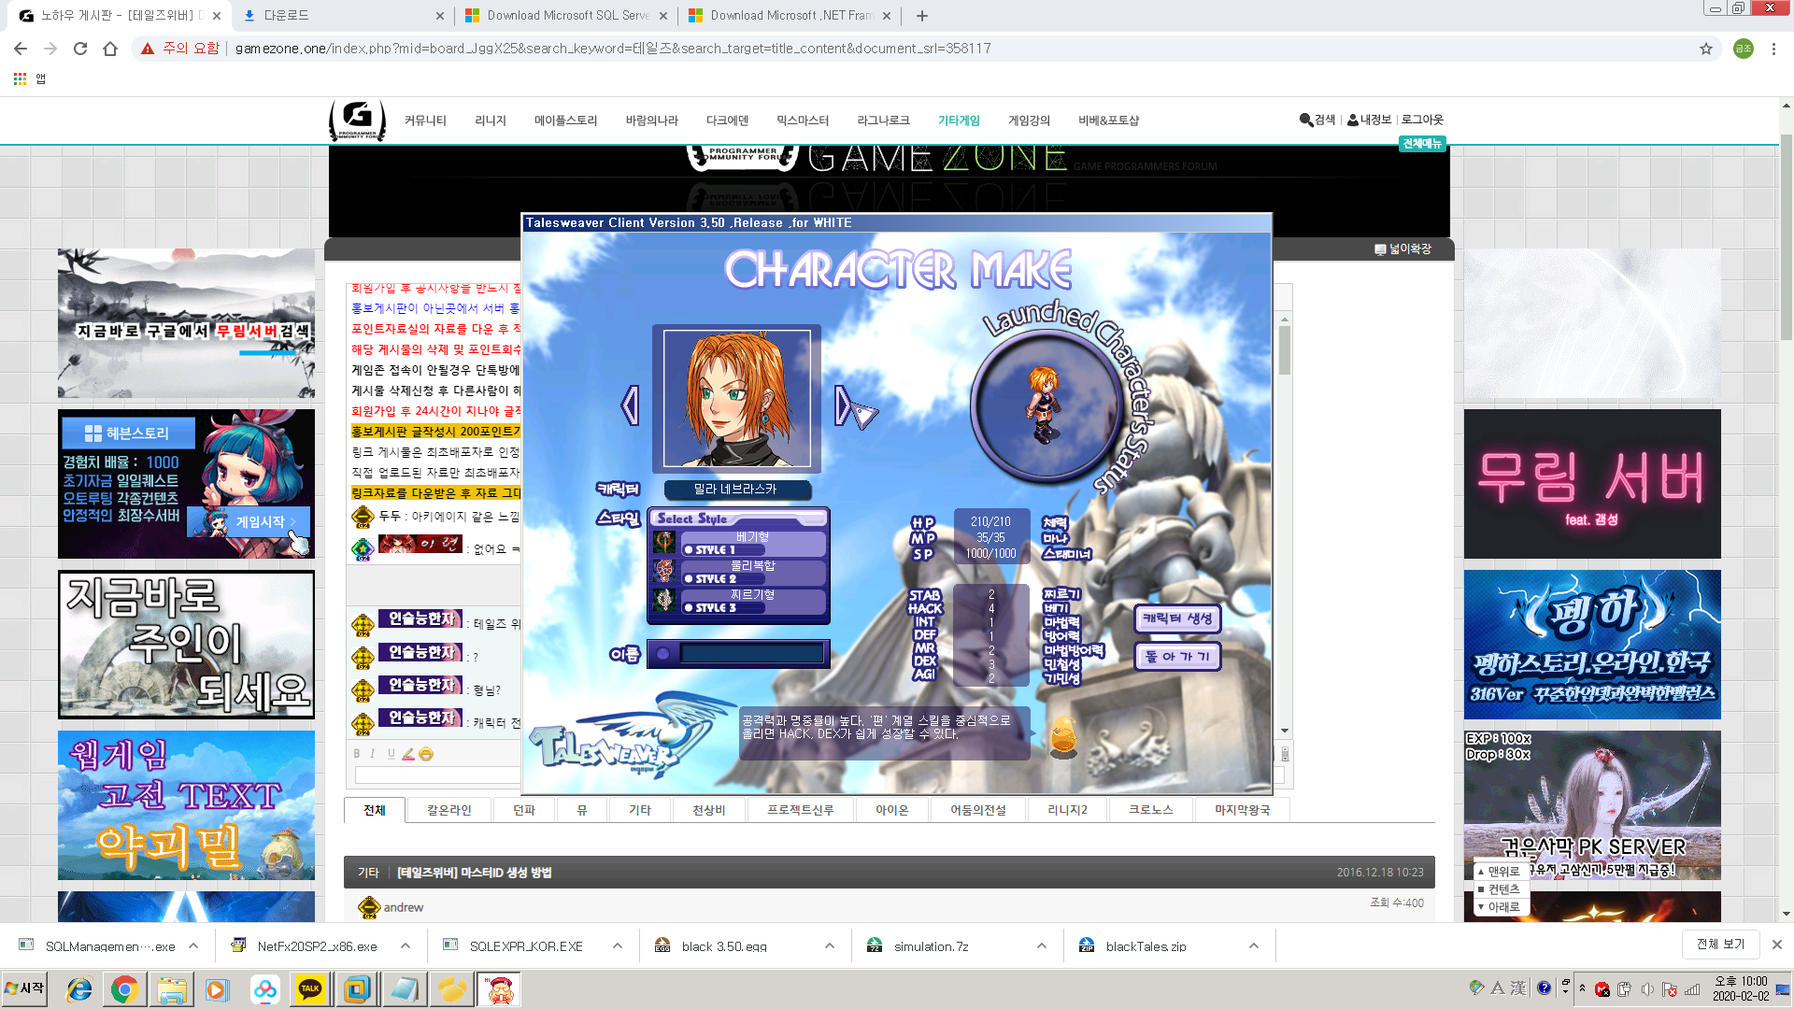
Task: Click the Chrome profile avatar
Action: pyautogui.click(x=1744, y=49)
